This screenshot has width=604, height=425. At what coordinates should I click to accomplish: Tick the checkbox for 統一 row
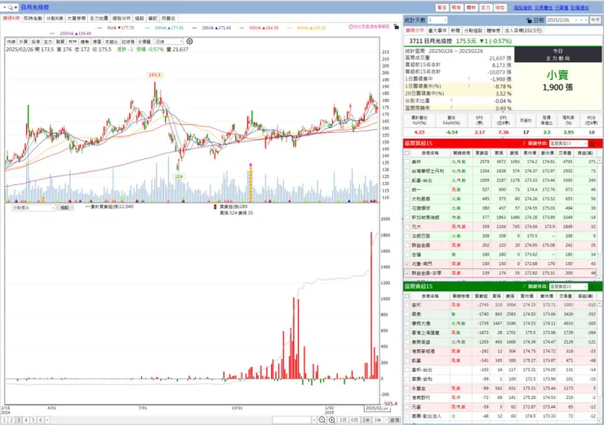pos(407,189)
